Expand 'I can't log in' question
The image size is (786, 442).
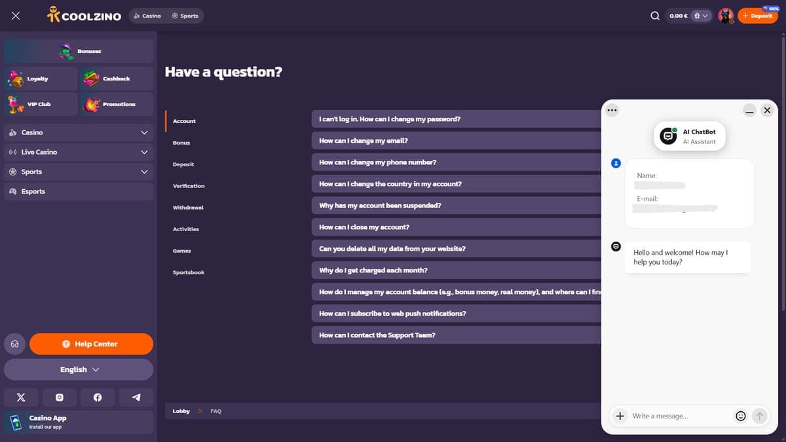(x=457, y=119)
